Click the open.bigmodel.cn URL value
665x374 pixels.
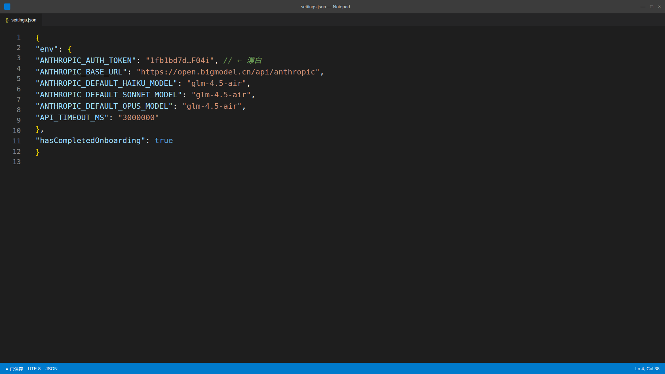point(228,72)
